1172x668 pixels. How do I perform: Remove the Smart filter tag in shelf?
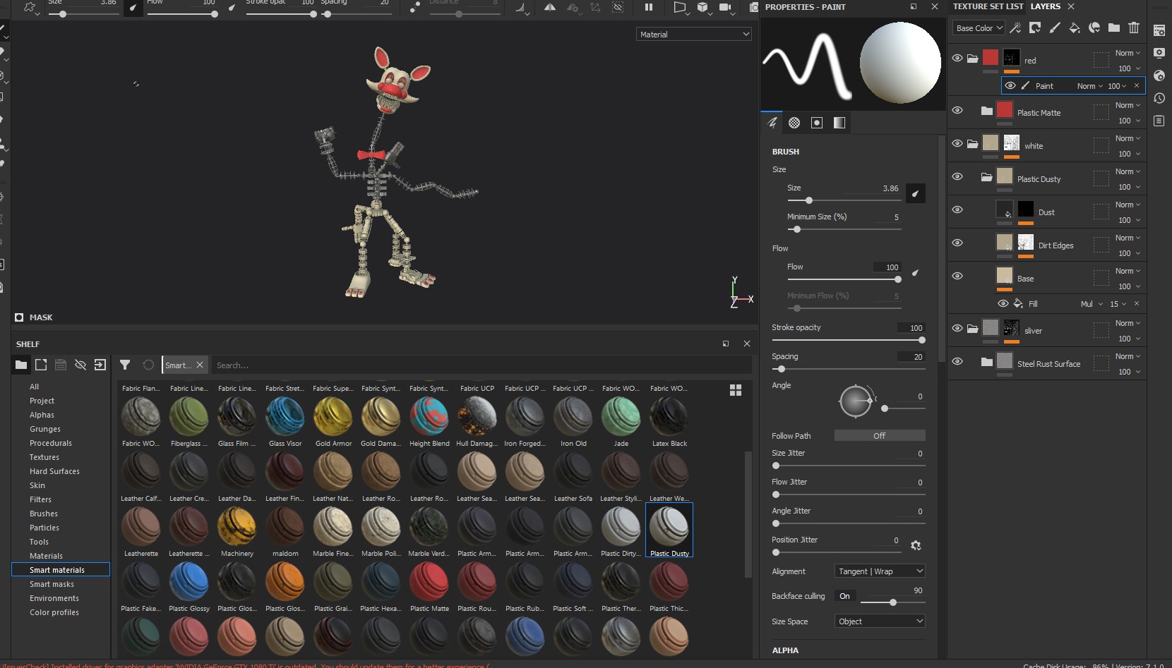(x=200, y=365)
